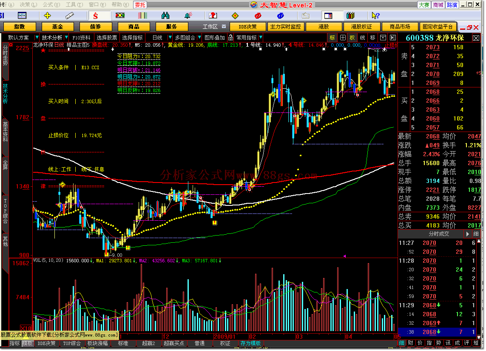486x351 pixels.
Task: Select the 财 tab at bottom right
Action: click(x=411, y=343)
